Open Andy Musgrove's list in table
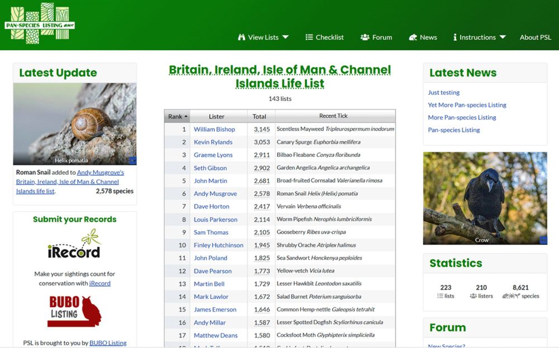559x348 pixels. click(215, 193)
